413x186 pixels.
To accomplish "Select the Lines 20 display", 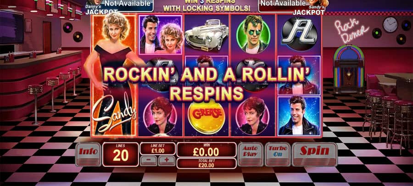I will (x=120, y=154).
